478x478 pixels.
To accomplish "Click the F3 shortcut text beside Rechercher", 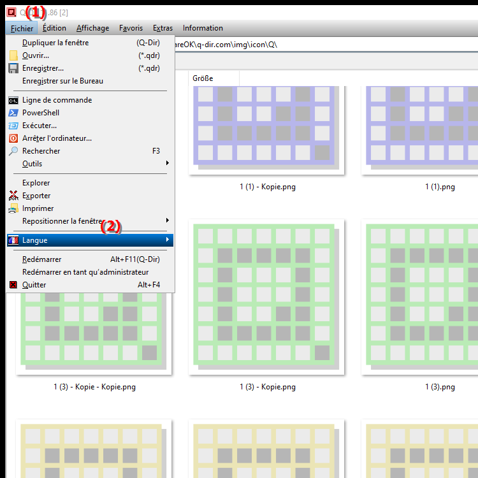I will click(156, 151).
